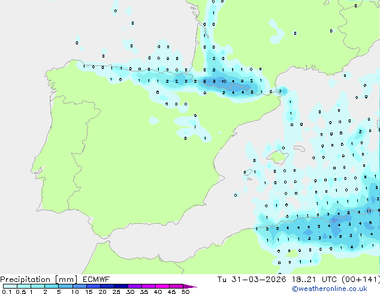Click the legend label "25"

pos(116,292)
